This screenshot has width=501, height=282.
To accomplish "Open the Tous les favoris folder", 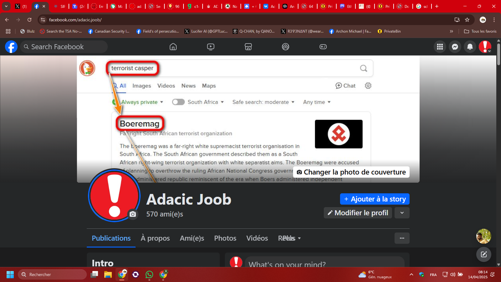I will 480,31.
